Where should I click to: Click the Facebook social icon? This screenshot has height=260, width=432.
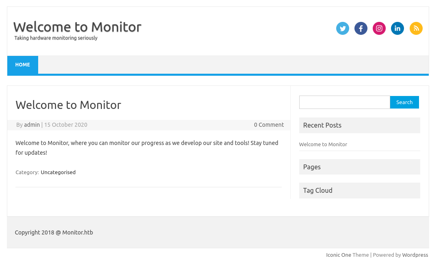pos(361,28)
